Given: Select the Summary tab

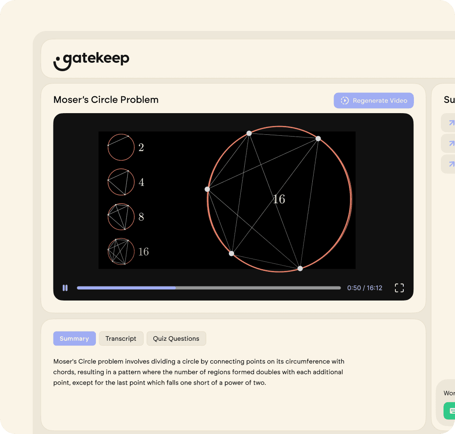Looking at the screenshot, I should 74,339.
